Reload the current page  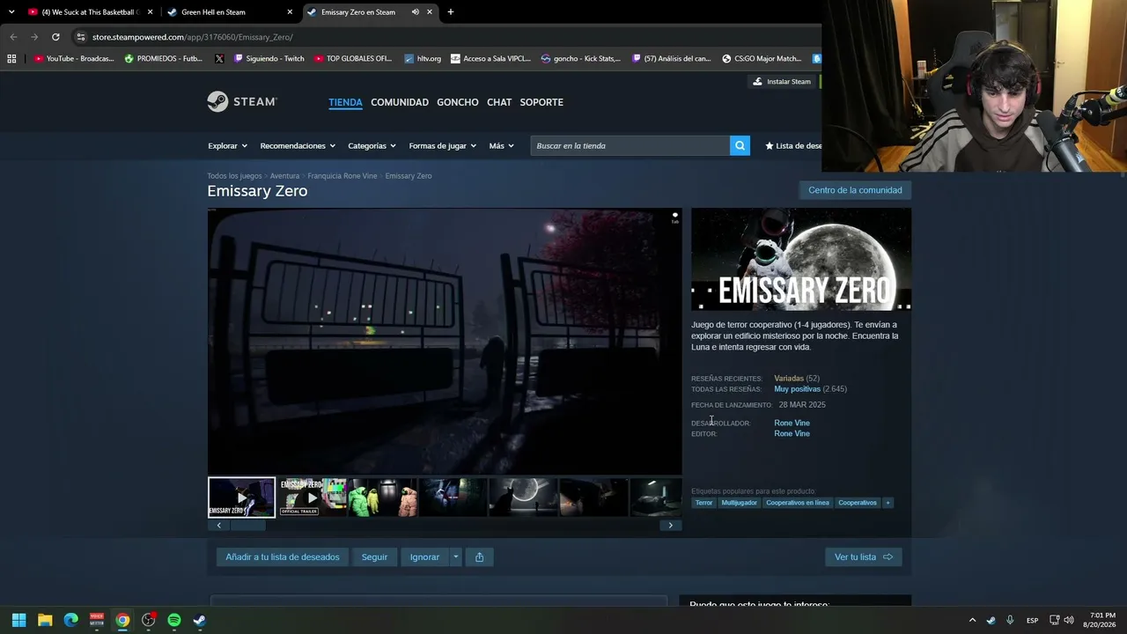click(55, 37)
